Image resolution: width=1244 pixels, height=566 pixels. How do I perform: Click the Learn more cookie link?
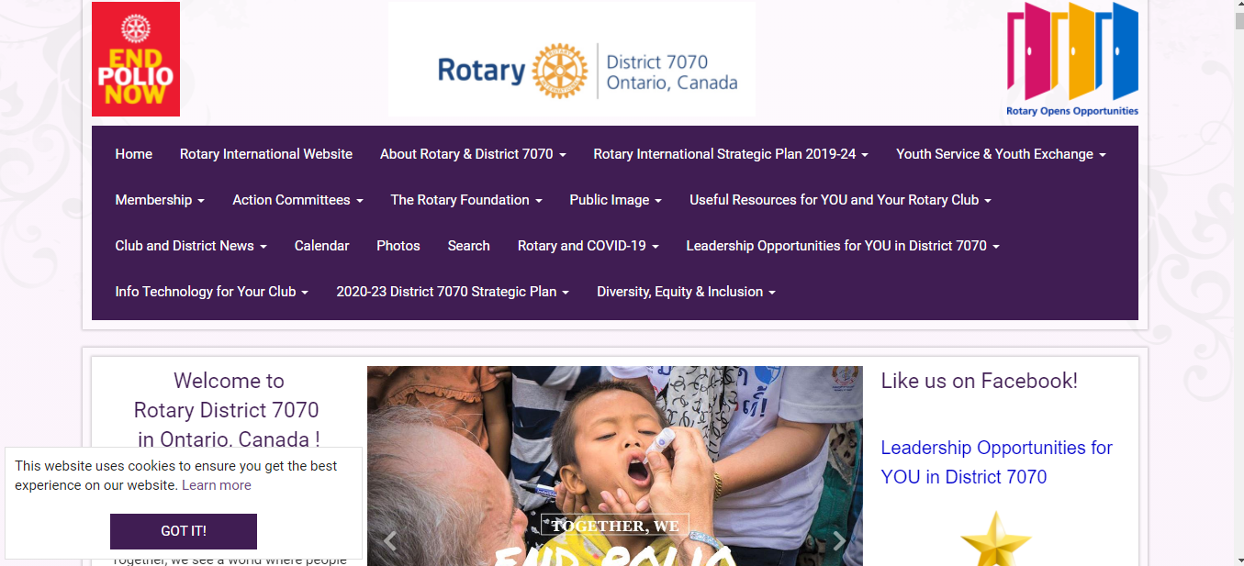pyautogui.click(x=216, y=485)
